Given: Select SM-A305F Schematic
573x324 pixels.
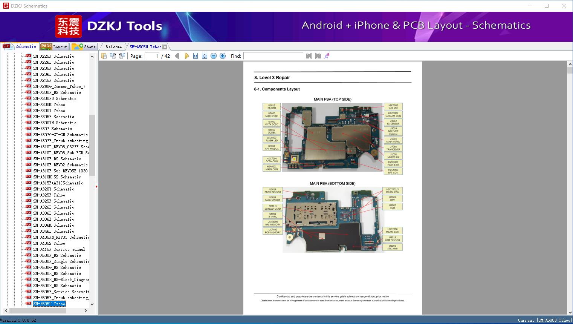Looking at the screenshot, I should click(53, 117).
